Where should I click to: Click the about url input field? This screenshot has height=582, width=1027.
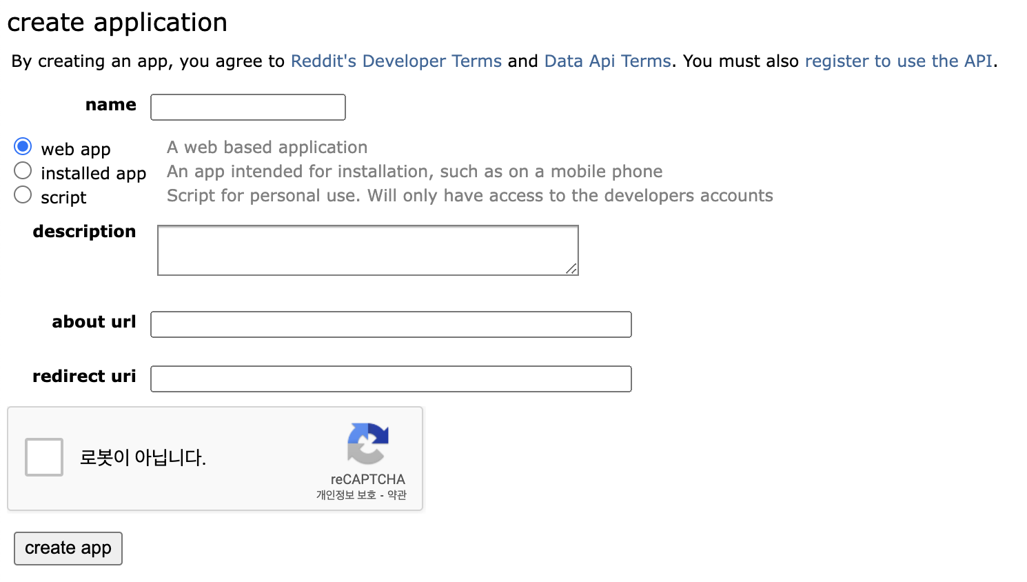[x=391, y=325]
